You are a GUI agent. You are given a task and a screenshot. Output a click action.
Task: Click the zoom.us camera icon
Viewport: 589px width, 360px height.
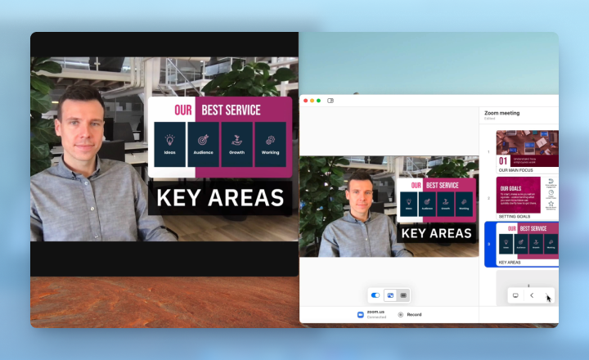[x=360, y=314]
